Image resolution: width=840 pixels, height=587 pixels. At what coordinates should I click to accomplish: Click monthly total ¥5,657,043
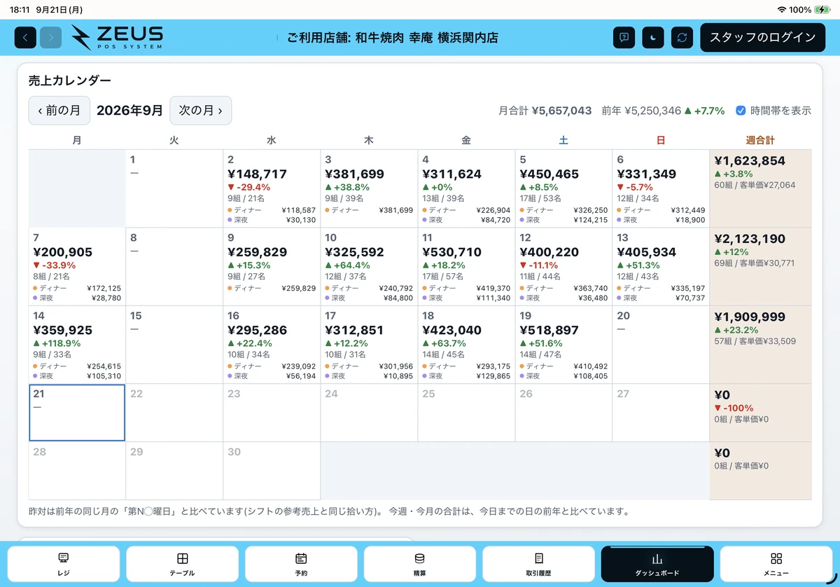(561, 111)
